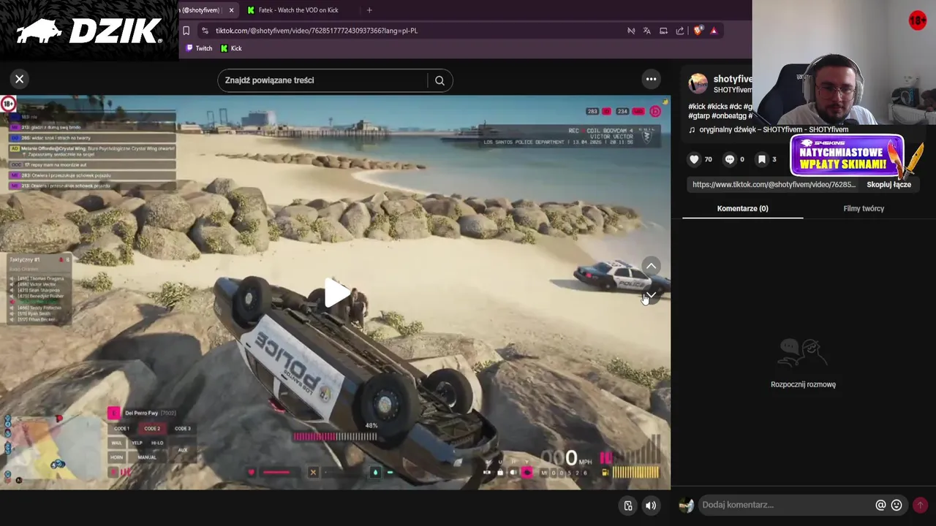Open site settings icon in the address bar

(x=205, y=31)
